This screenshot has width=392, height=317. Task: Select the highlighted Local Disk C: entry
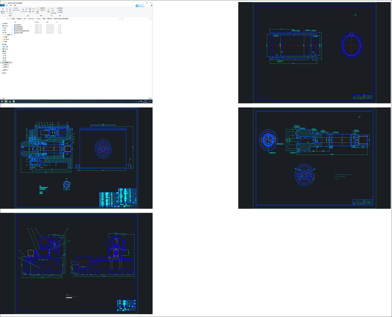coord(6,63)
